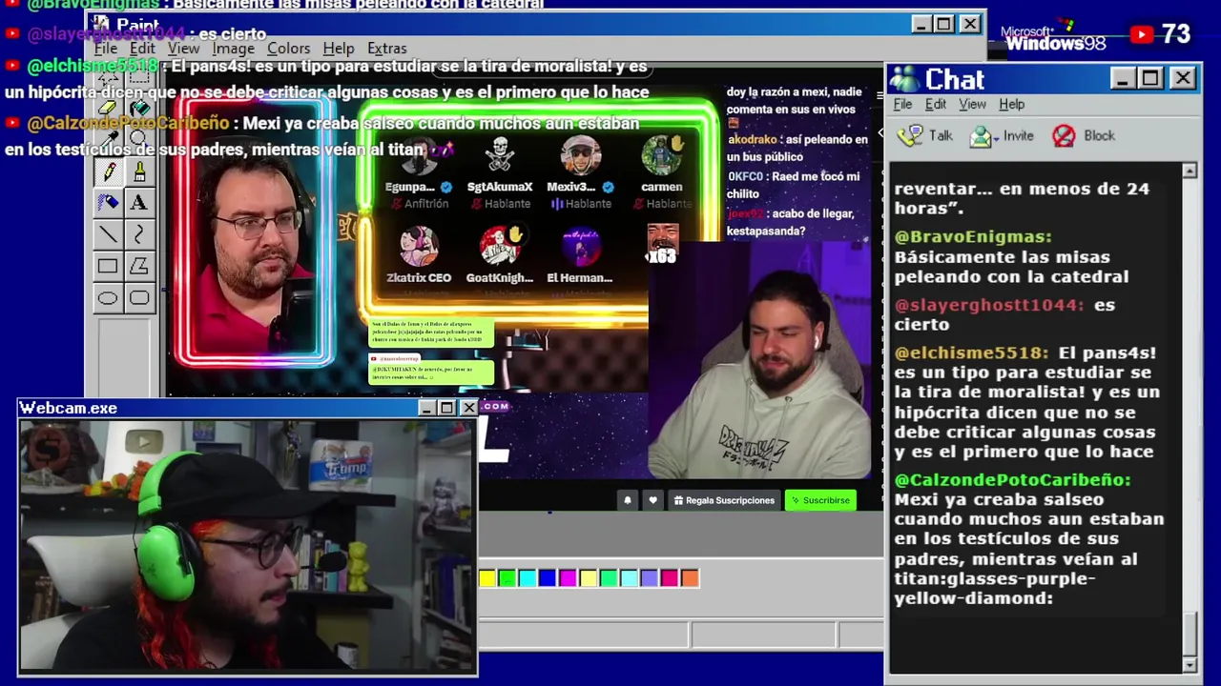Click Chat scrollbar down arrow
Screen dimensions: 1221x686
[1190, 664]
